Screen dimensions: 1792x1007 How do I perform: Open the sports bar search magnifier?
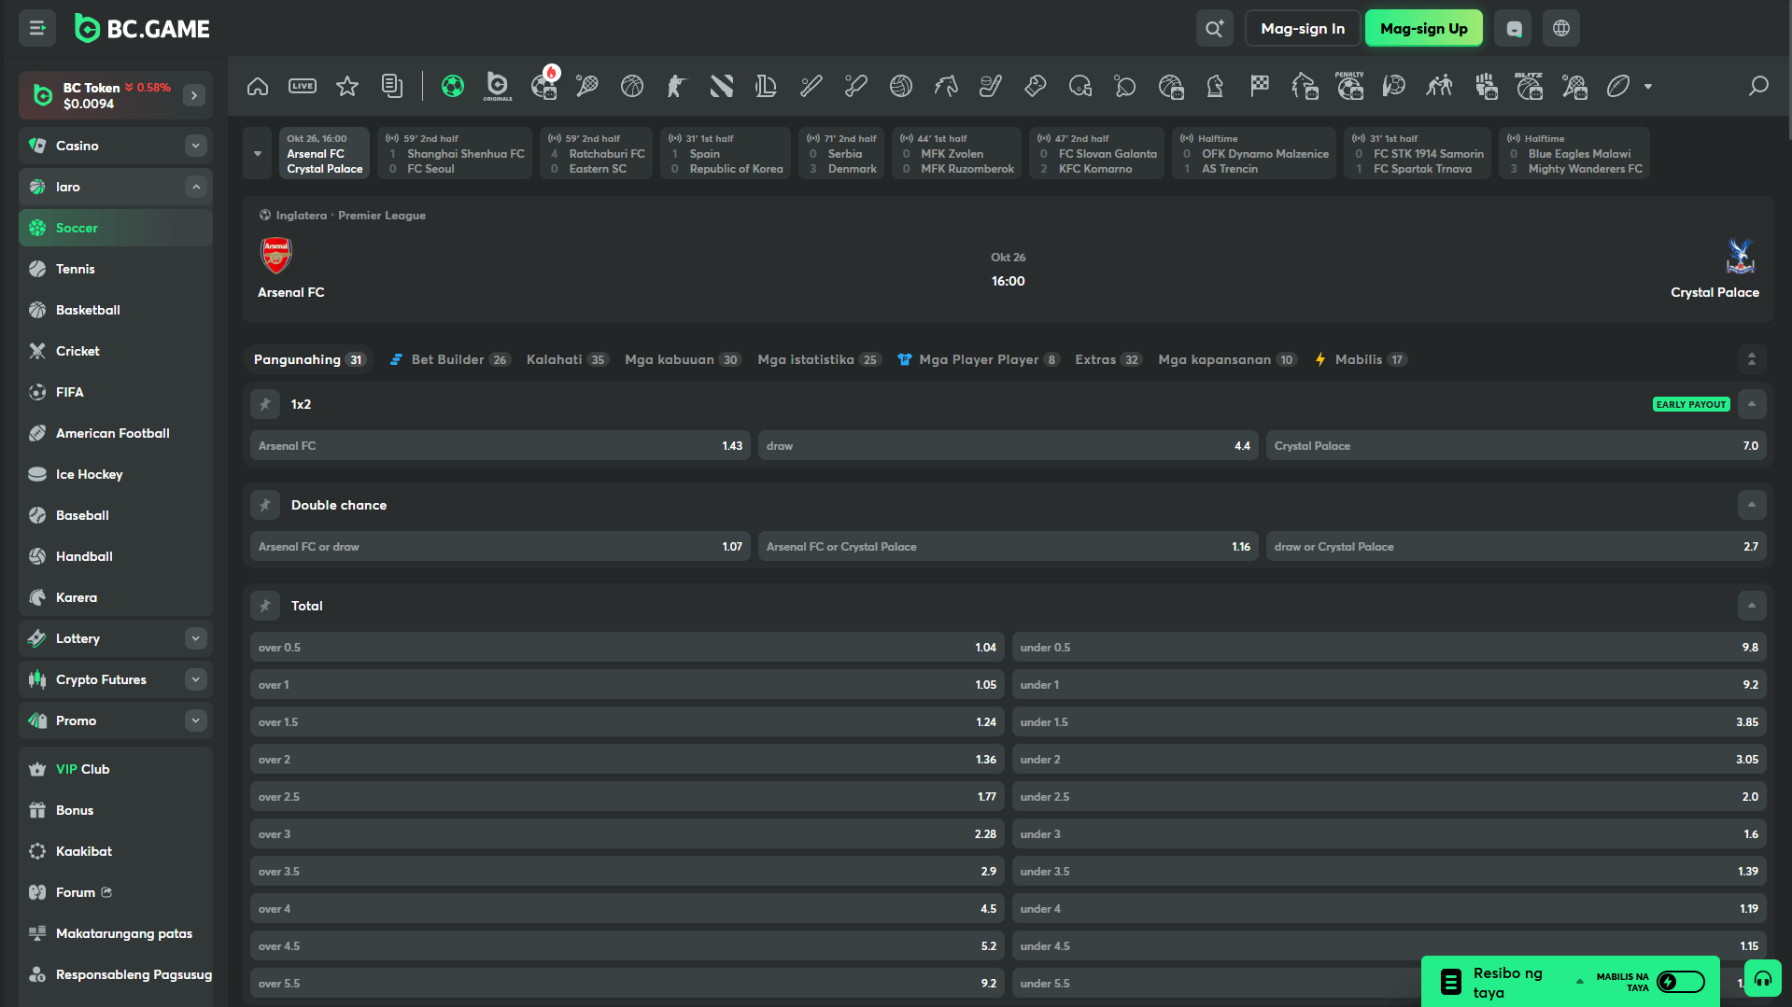[1758, 87]
